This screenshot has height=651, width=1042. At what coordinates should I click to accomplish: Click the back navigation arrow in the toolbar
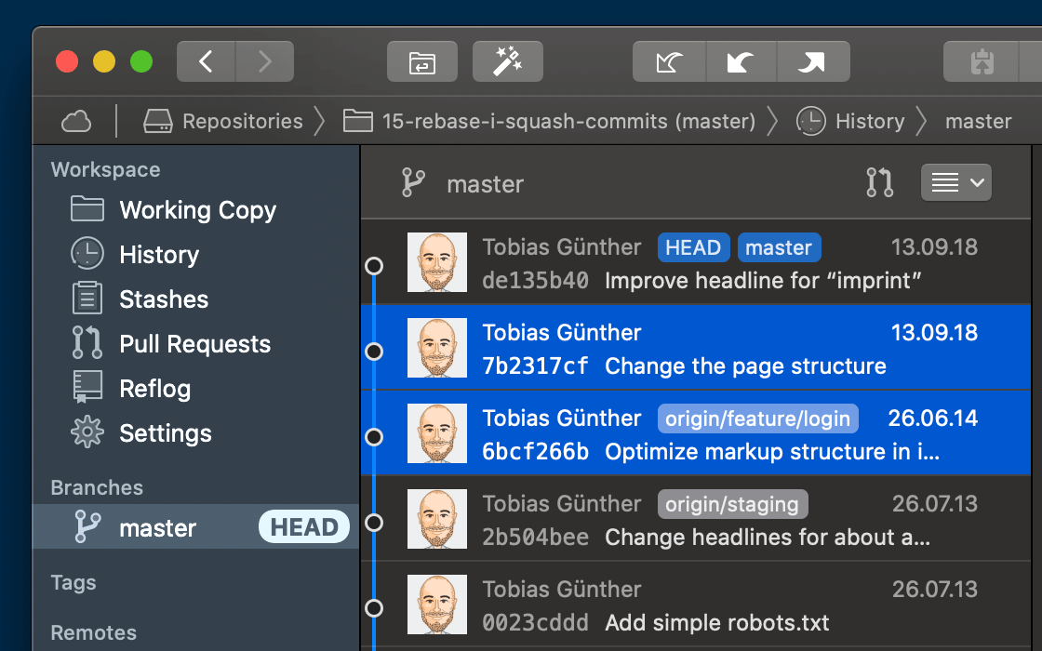pyautogui.click(x=206, y=61)
